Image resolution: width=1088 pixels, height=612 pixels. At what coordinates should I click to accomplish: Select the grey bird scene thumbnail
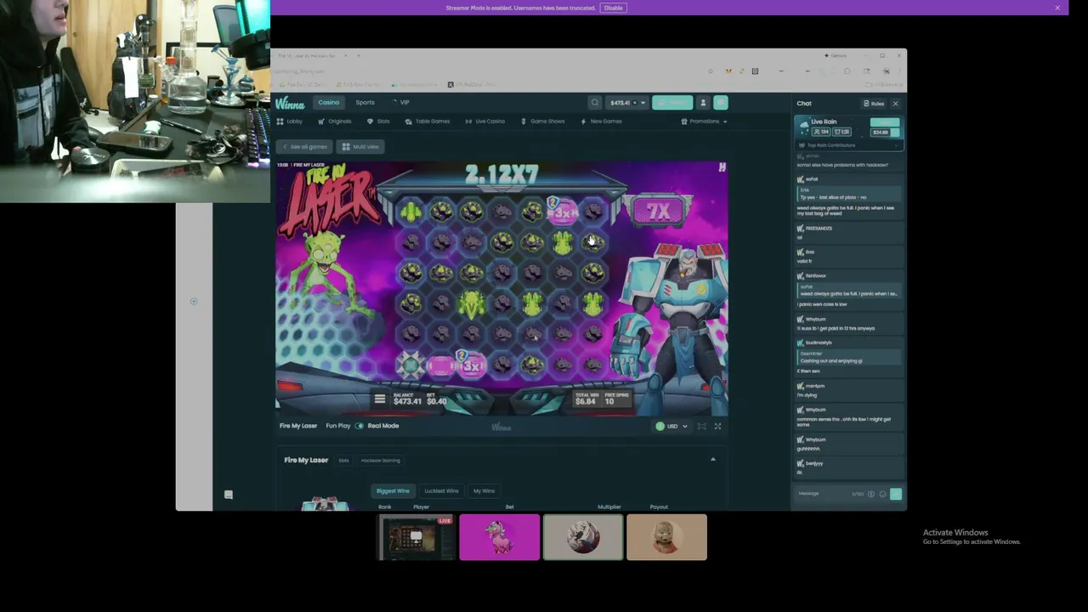click(x=583, y=537)
